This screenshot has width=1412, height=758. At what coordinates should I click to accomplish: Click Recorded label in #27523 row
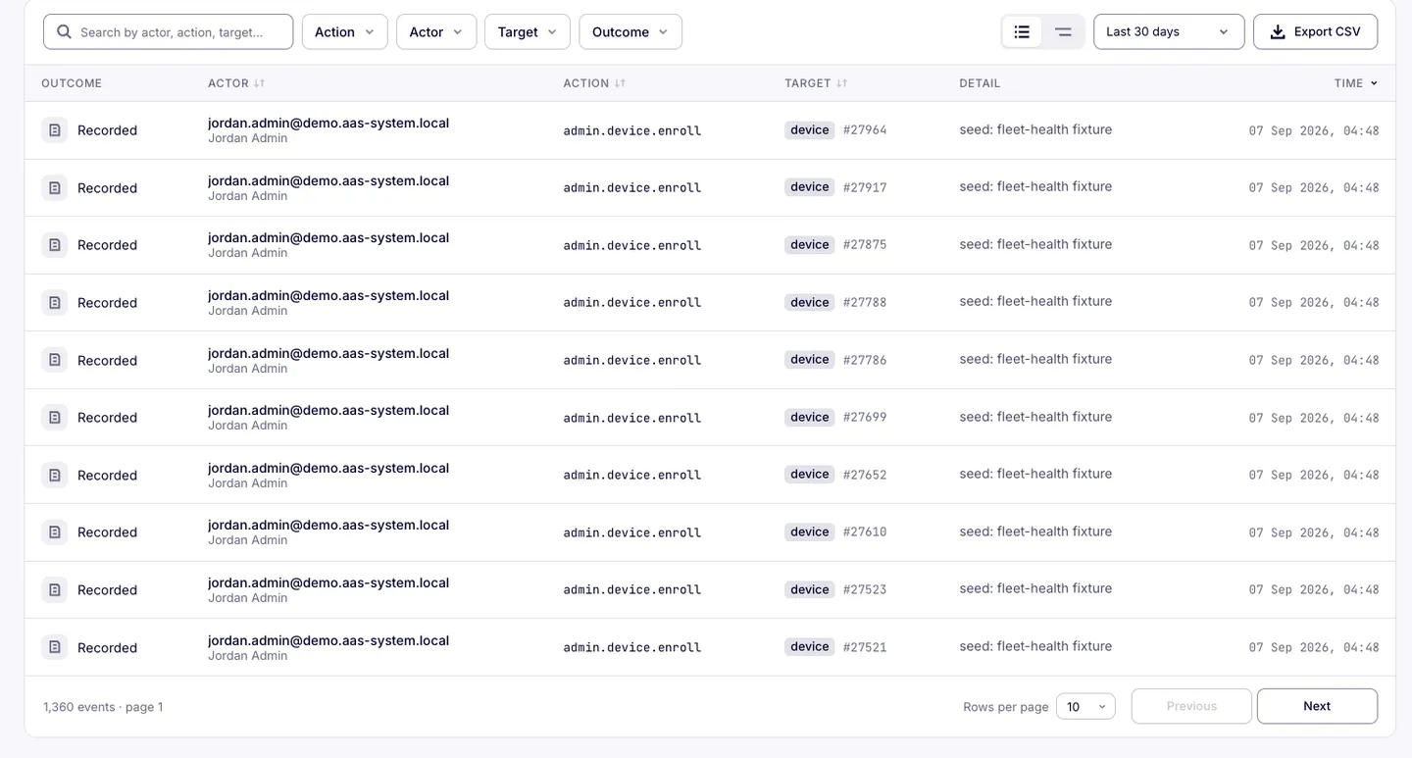point(107,589)
